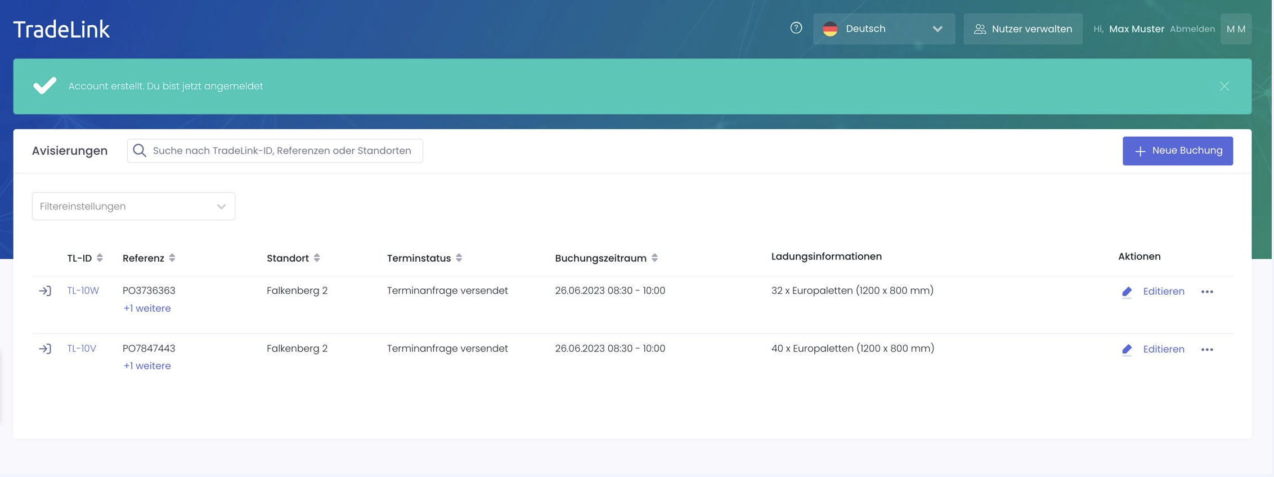Open Nutzer verwalten user management

1022,29
